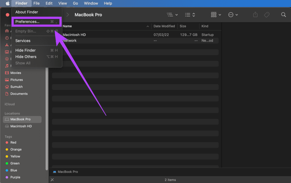291x183 pixels.
Task: Open the list view options dropdown
Action: [172, 15]
